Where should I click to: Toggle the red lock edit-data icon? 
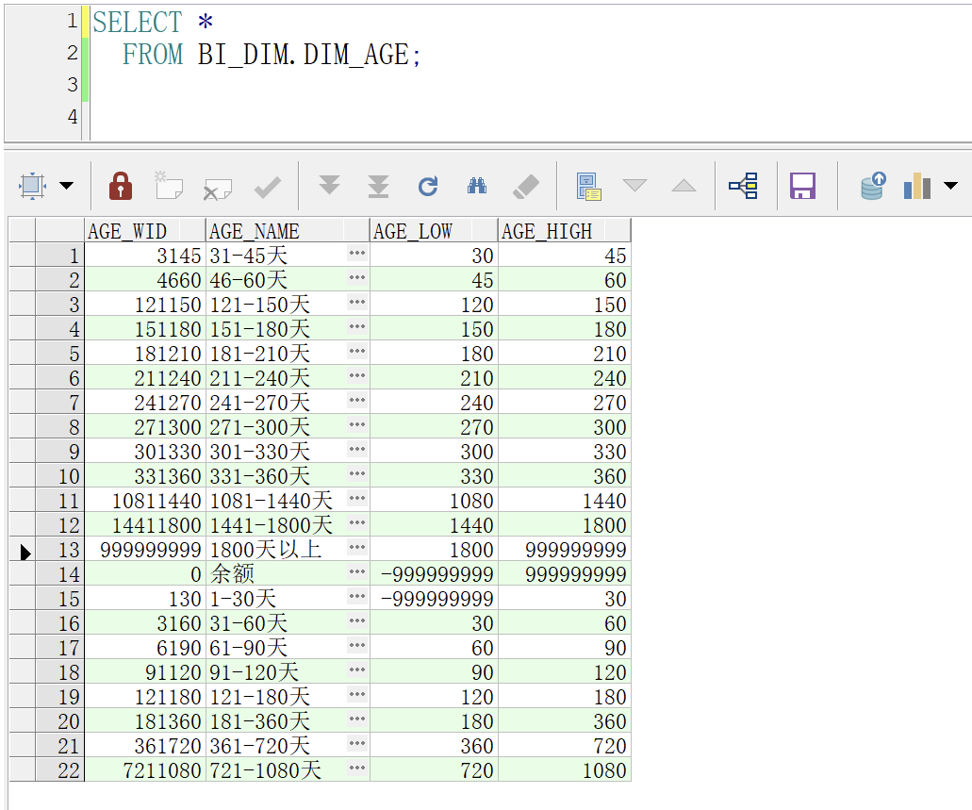click(x=121, y=186)
